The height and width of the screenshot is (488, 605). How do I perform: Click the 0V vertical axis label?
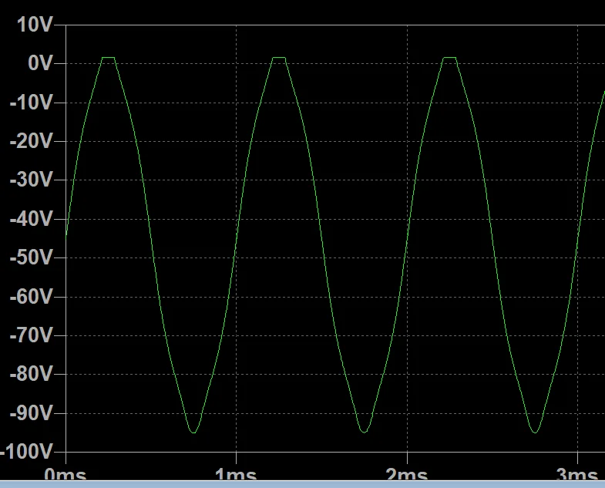pos(40,63)
